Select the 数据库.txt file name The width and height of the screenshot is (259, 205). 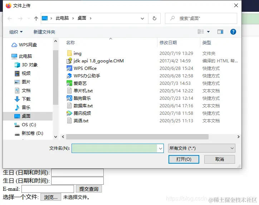[x=83, y=106]
